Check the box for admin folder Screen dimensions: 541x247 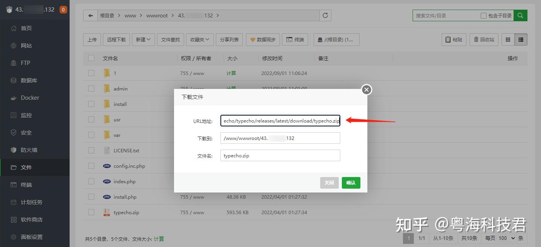pyautogui.click(x=91, y=89)
